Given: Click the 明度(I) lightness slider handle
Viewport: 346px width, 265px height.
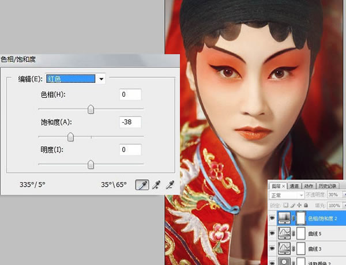Looking at the screenshot, I should pyautogui.click(x=91, y=165).
